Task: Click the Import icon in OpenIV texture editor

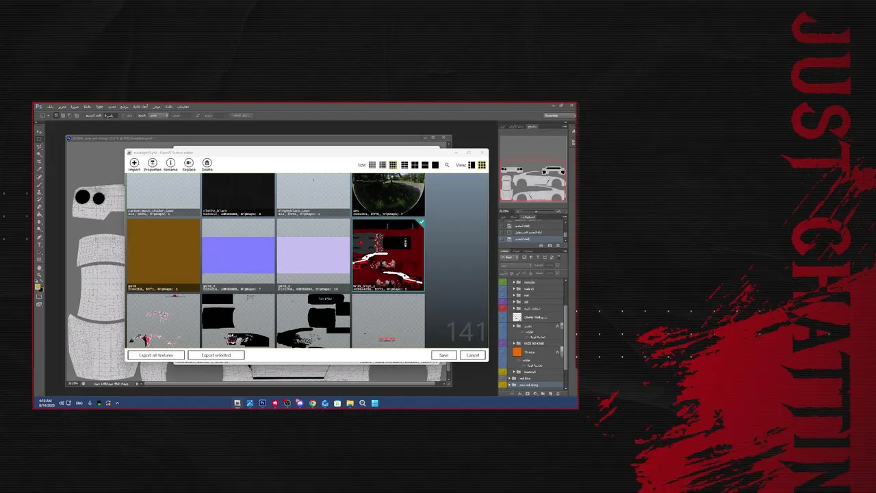Action: pyautogui.click(x=134, y=163)
